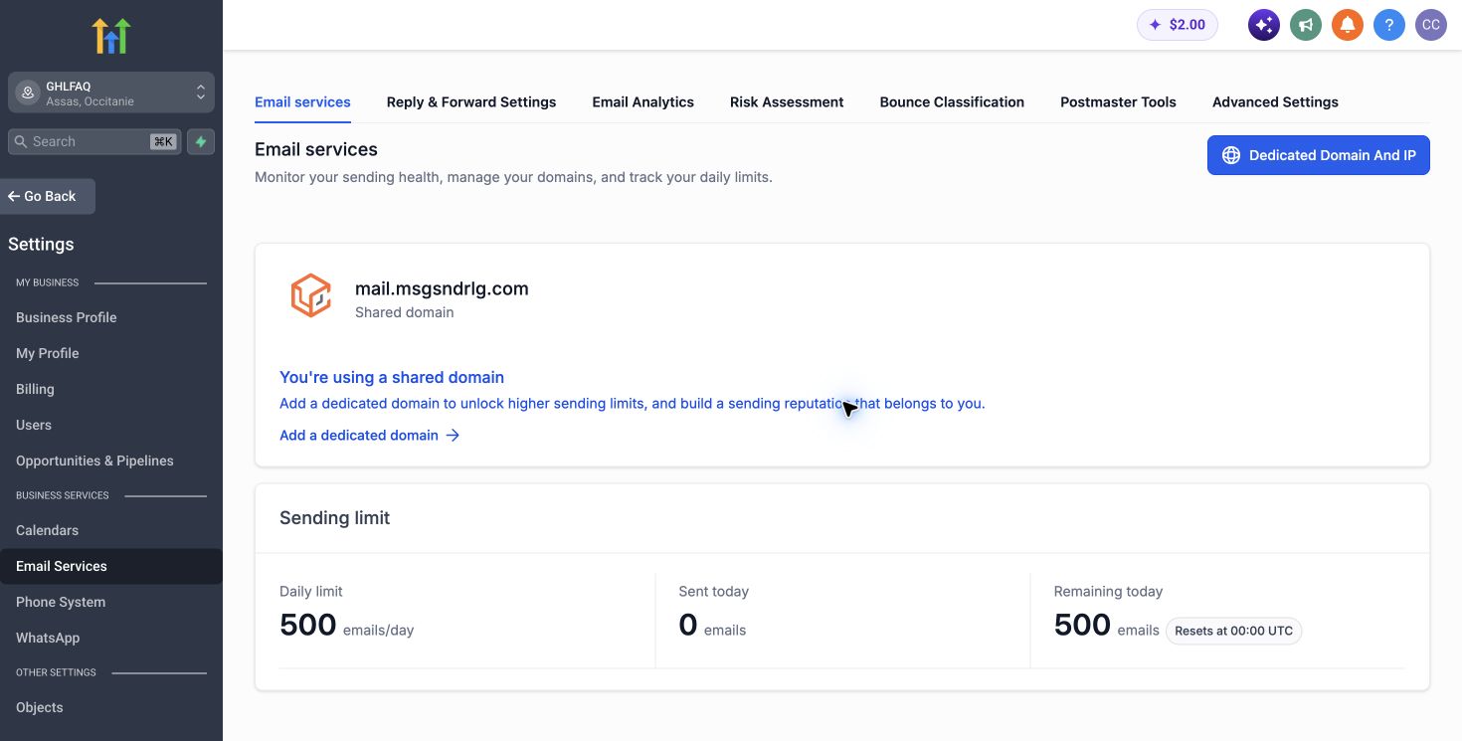Click the GHLFAQ location pin icon
The height and width of the screenshot is (741, 1462).
click(x=28, y=93)
